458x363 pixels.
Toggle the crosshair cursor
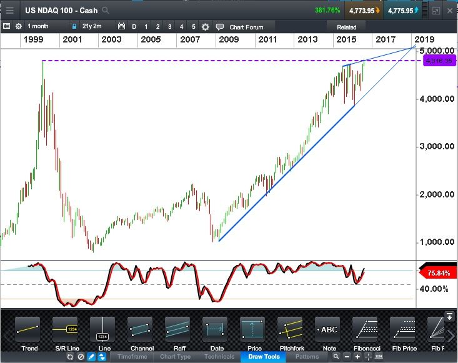pyautogui.click(x=368, y=357)
